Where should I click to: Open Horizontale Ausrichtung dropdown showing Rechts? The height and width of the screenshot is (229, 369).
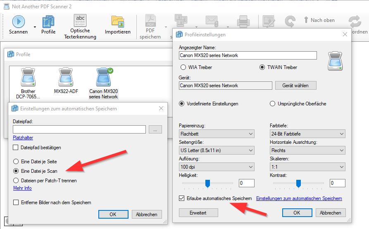(x=307, y=150)
